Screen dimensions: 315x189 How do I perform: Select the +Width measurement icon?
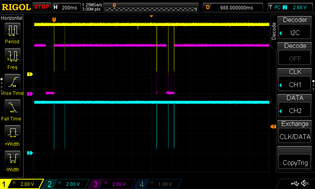[12, 135]
